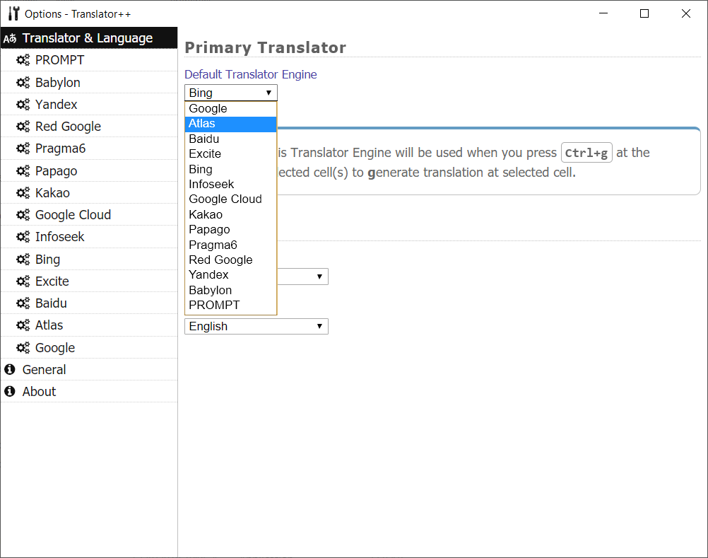Maximize the Options window
The height and width of the screenshot is (558, 708).
644,13
